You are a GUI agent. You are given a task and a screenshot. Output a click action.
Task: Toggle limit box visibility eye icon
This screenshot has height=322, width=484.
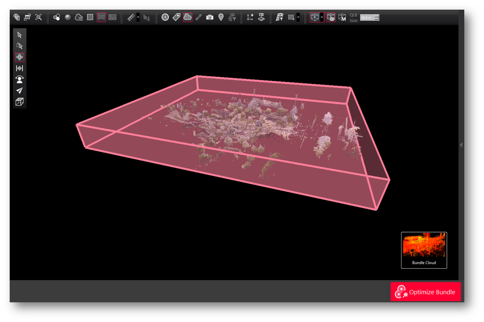[331, 18]
